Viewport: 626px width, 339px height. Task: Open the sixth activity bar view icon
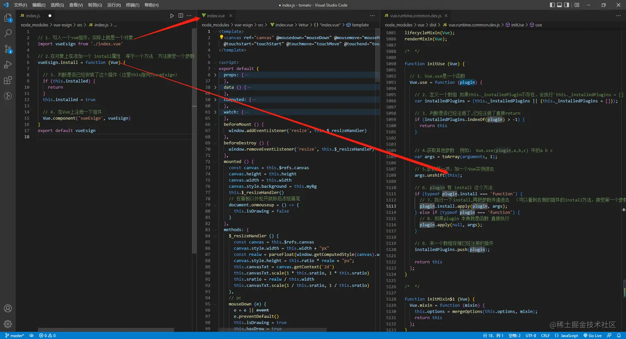[7, 96]
